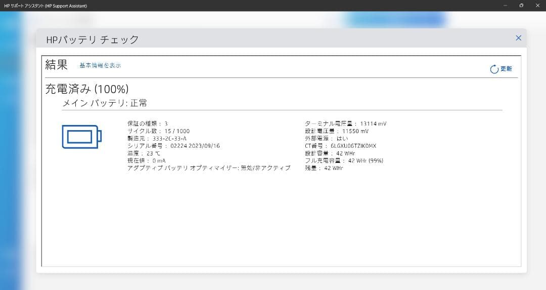The width and height of the screenshot is (546, 290).
Task: Select the 設計容量 42 WHr line
Action: [x=330, y=153]
